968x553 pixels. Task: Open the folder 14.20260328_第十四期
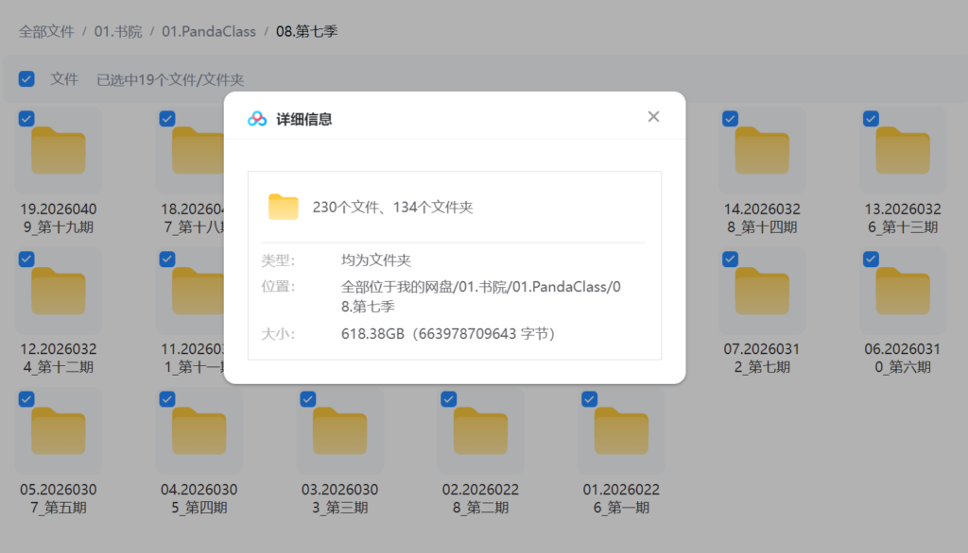click(760, 151)
